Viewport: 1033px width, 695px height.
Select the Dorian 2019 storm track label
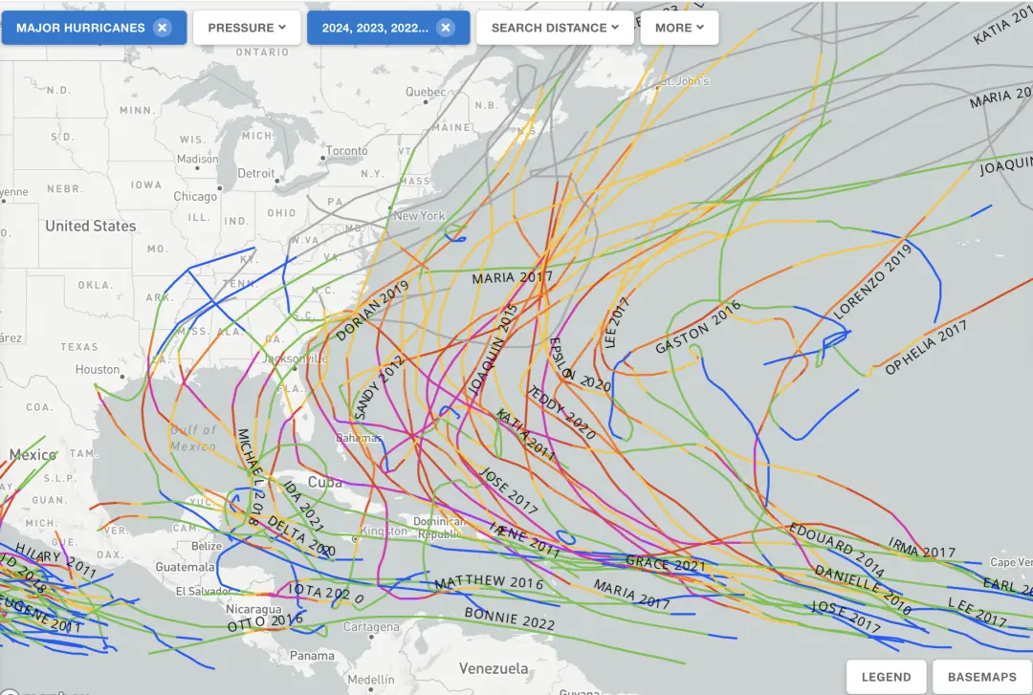pyautogui.click(x=373, y=311)
